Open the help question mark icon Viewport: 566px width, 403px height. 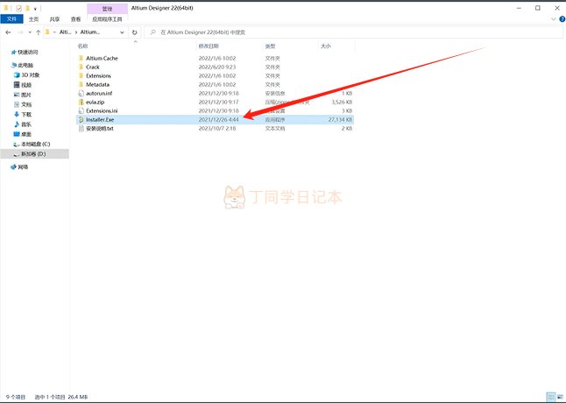(x=562, y=18)
